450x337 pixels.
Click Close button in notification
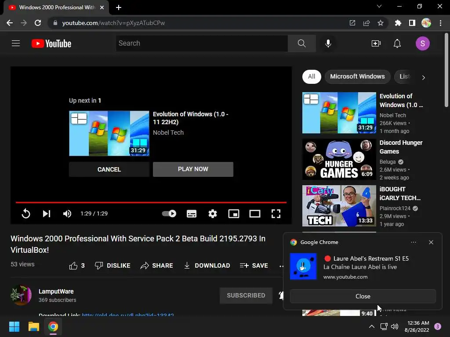coord(363,296)
